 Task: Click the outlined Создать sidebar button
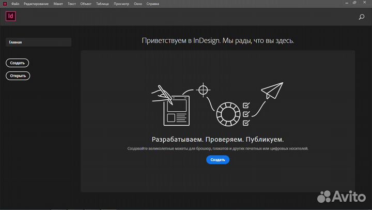click(x=18, y=63)
